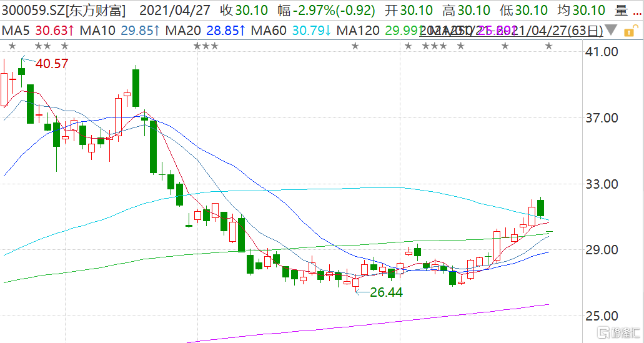The image size is (644, 343).
Task: Select the candlestick marked by 40.57 arrow
Action: point(21,71)
